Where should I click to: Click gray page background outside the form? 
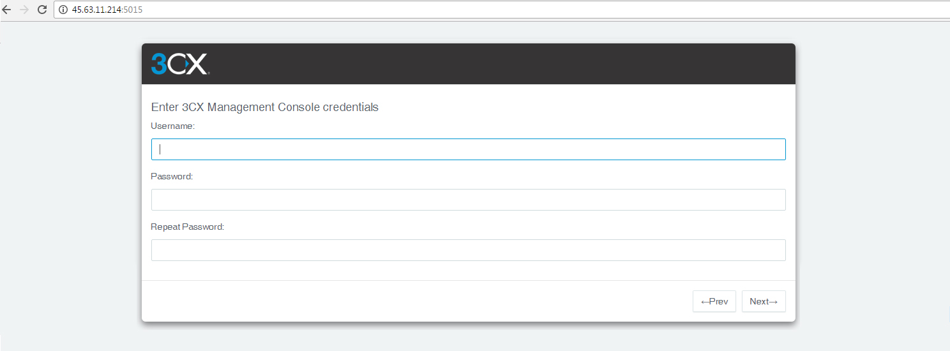pyautogui.click(x=70, y=191)
